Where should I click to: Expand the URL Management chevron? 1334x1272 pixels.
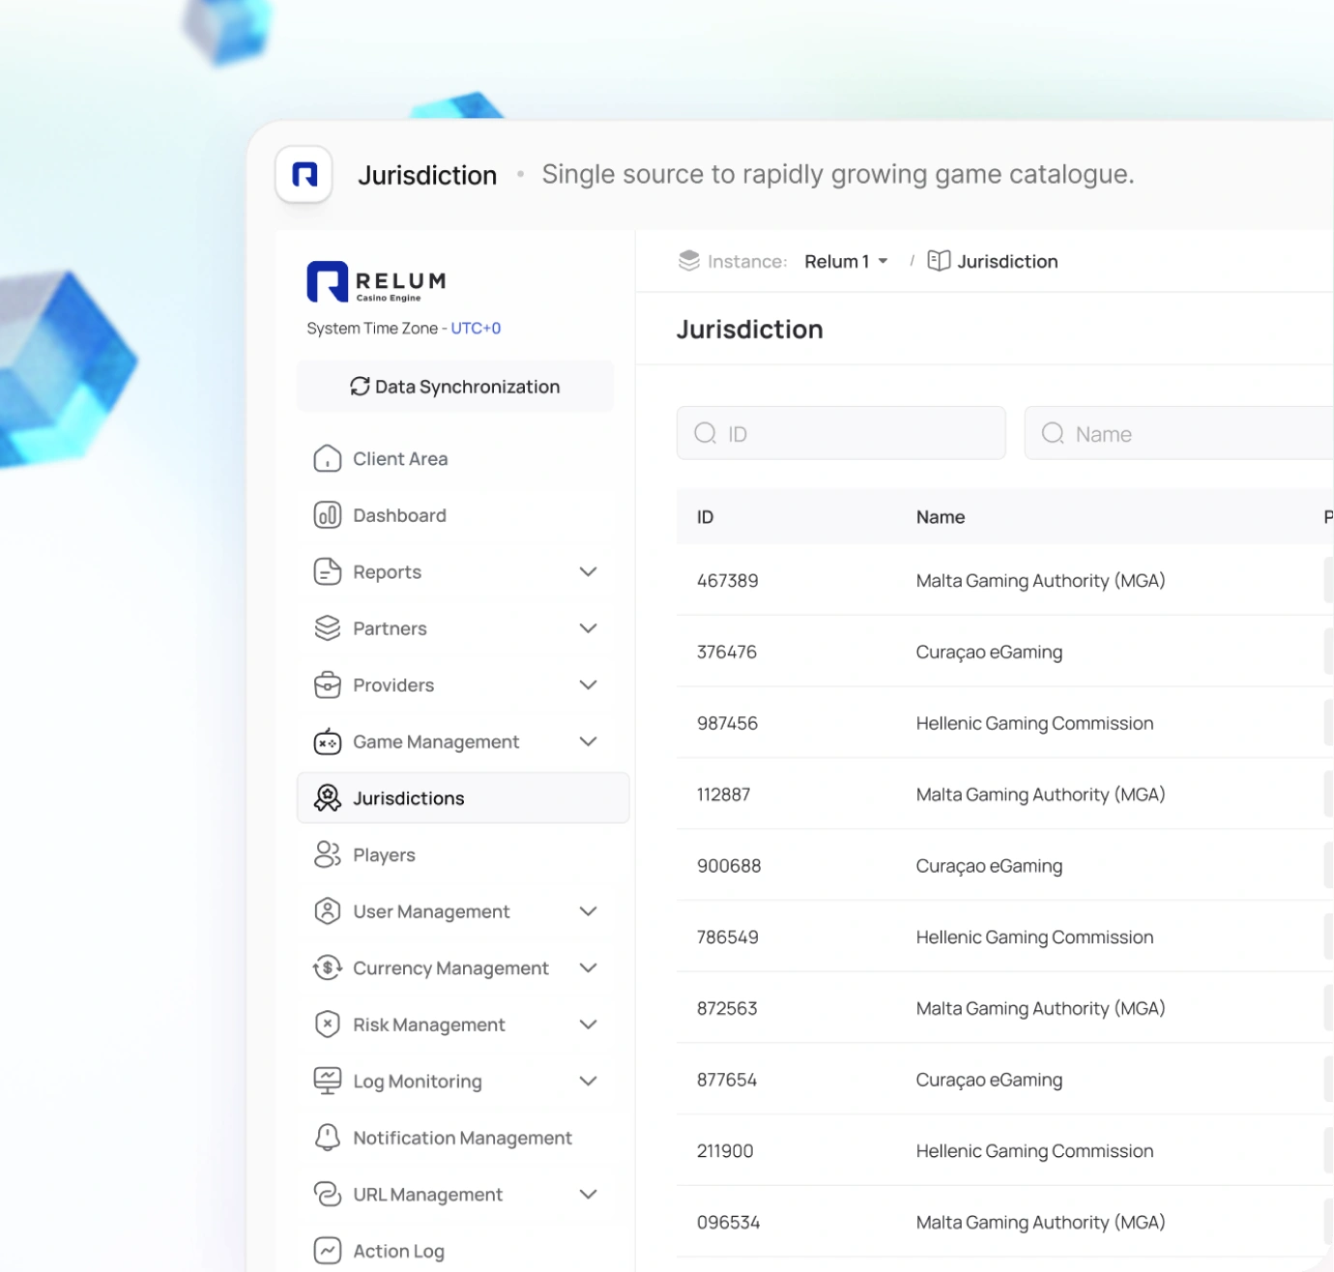point(588,1194)
